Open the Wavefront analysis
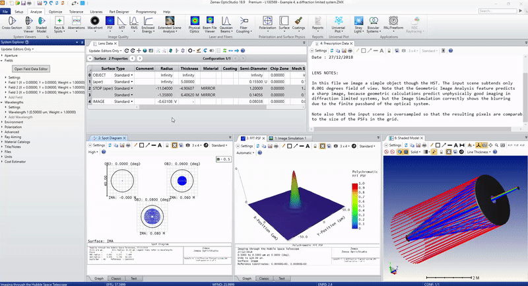 tap(95, 24)
